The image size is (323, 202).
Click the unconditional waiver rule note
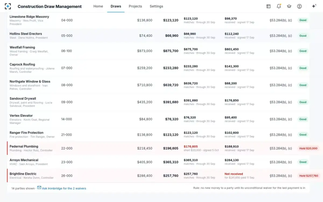(249, 188)
